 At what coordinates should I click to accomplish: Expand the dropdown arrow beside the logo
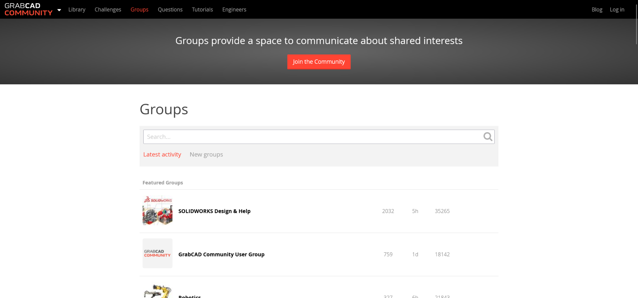(59, 10)
